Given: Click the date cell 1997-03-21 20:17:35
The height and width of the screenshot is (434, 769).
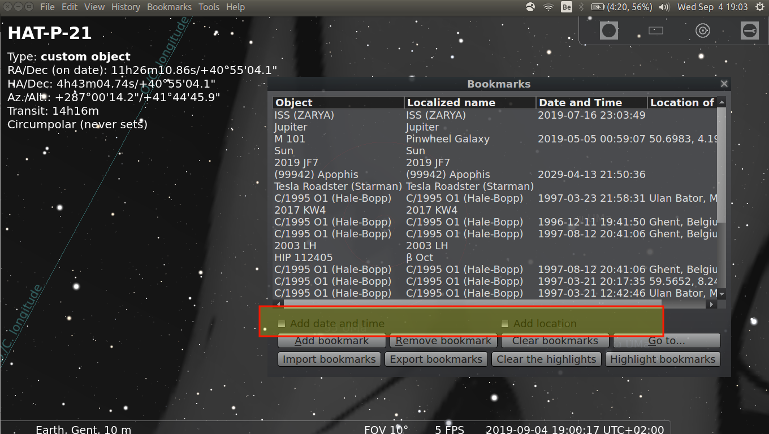Looking at the screenshot, I should click(591, 281).
